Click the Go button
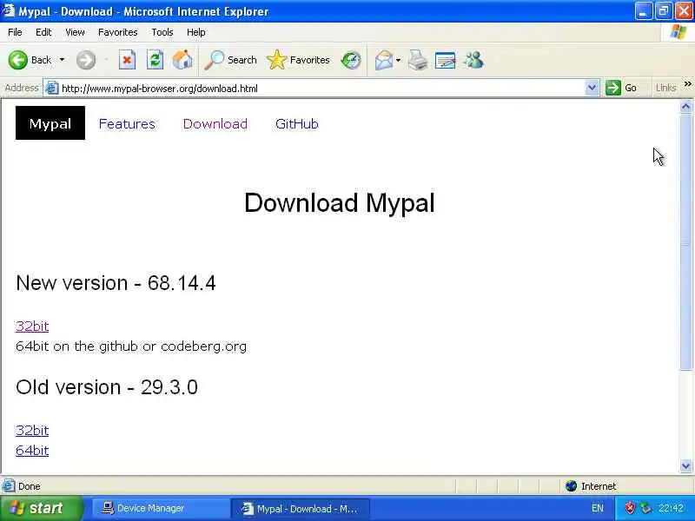 point(621,89)
